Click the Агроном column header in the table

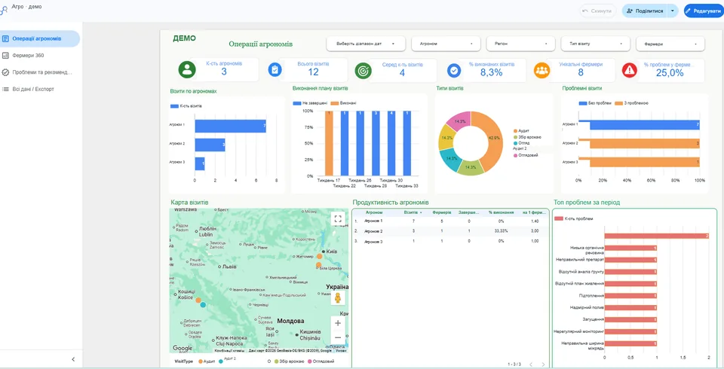tap(373, 212)
